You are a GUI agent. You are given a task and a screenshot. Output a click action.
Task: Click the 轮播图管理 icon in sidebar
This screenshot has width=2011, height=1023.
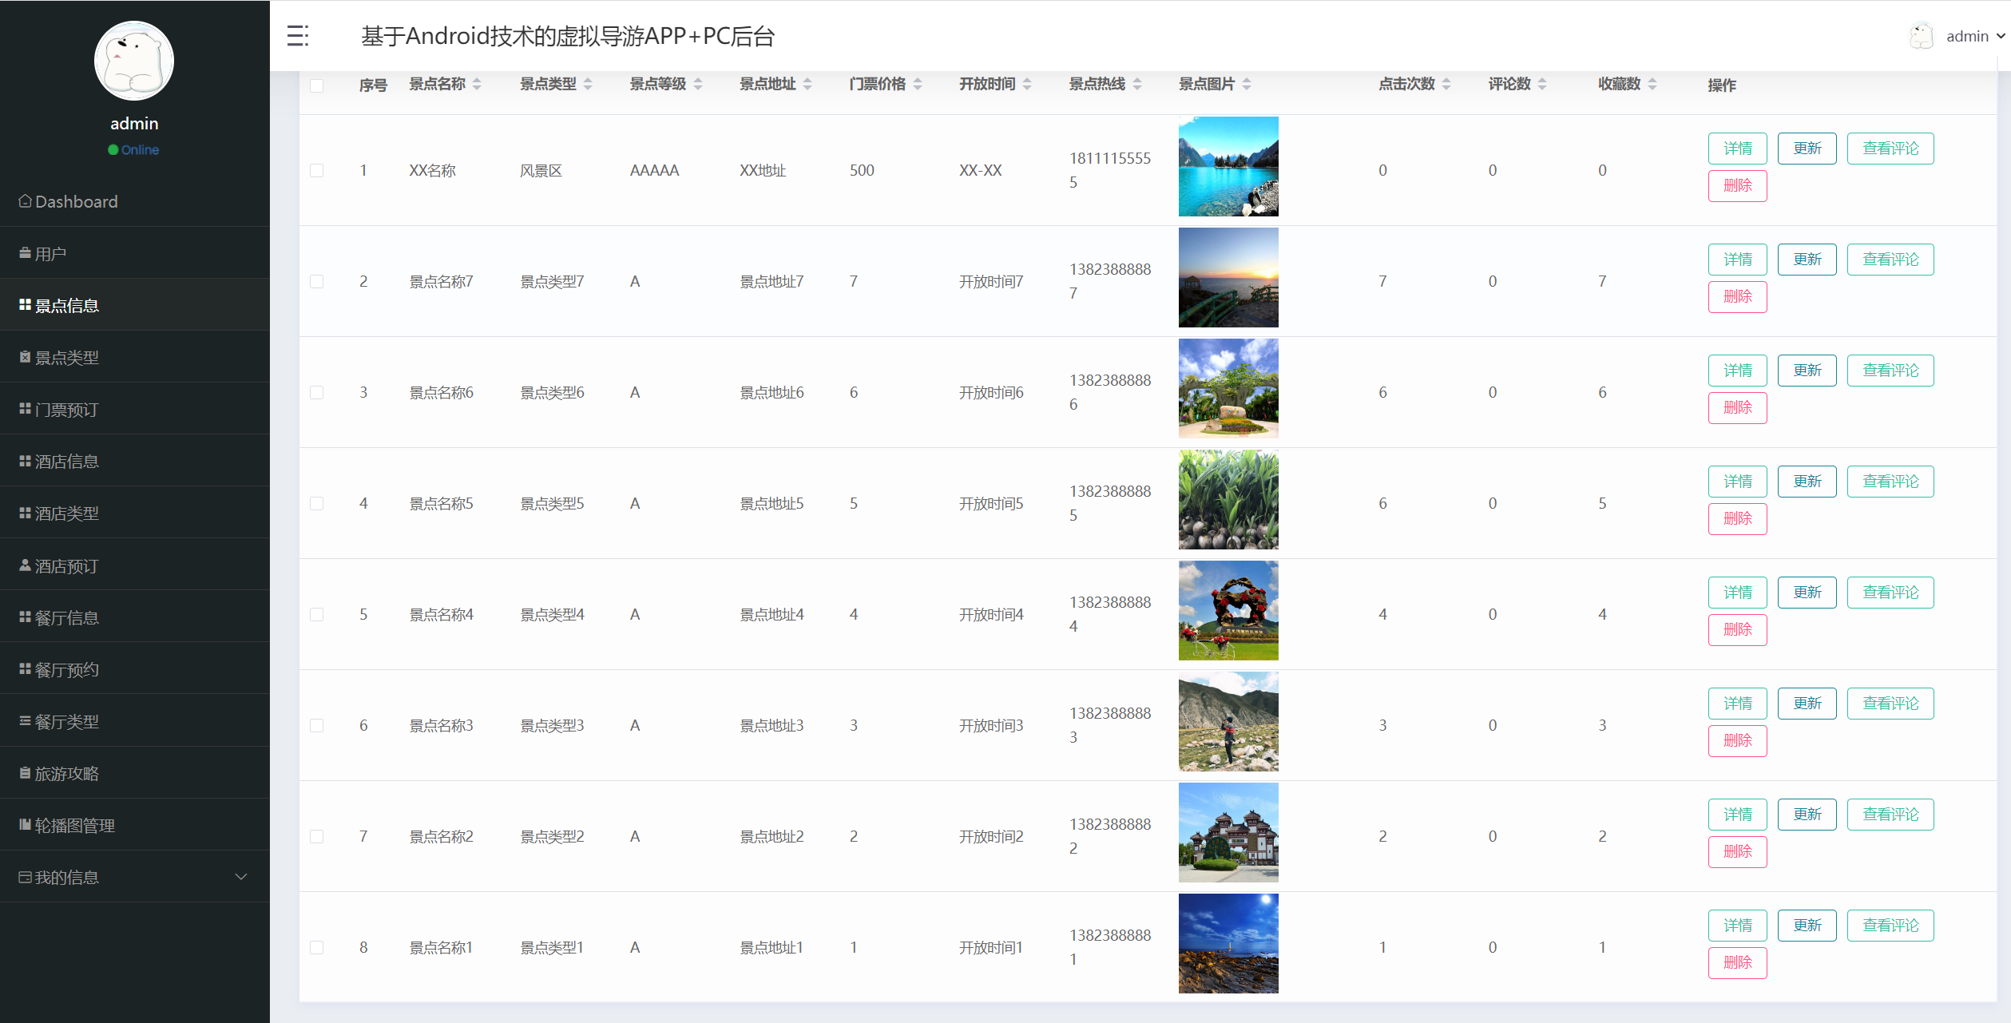[x=25, y=825]
